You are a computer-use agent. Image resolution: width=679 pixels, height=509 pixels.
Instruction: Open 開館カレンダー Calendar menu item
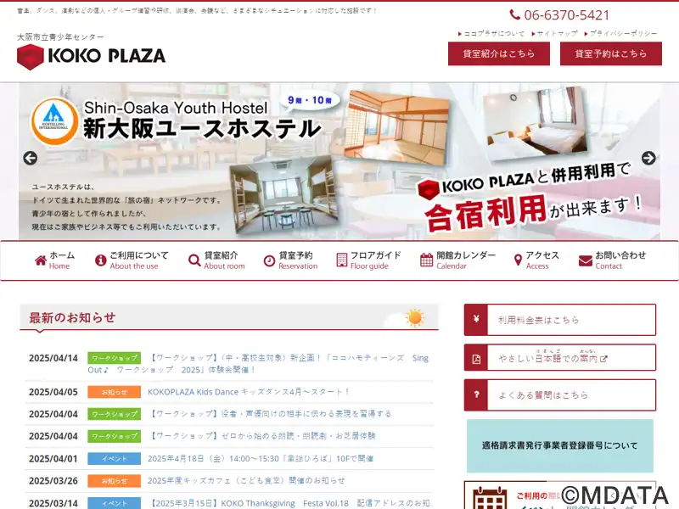(x=457, y=260)
